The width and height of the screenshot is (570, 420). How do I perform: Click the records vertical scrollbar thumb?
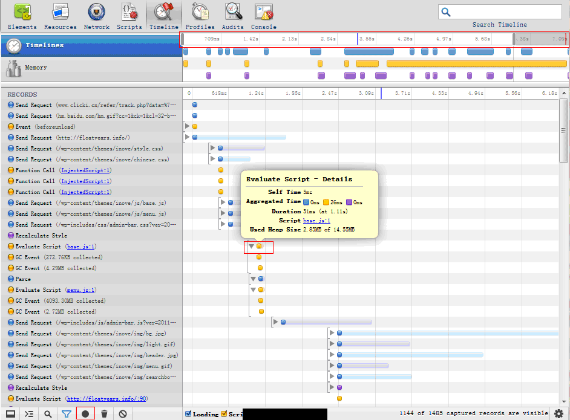(x=563, y=131)
